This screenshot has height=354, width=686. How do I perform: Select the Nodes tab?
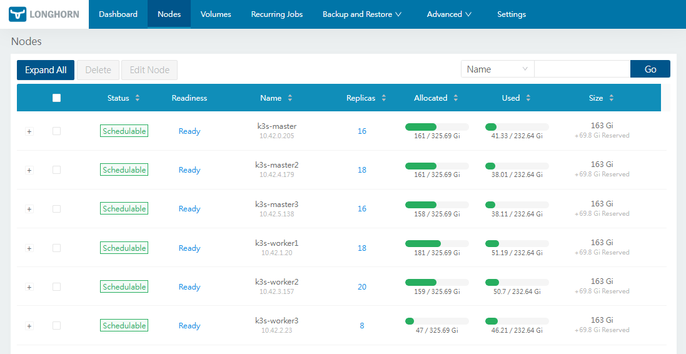(x=169, y=14)
